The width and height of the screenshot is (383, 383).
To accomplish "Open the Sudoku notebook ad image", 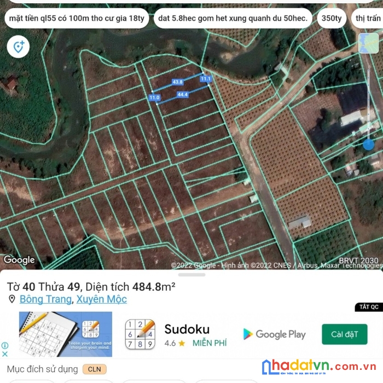I will 66,334.
